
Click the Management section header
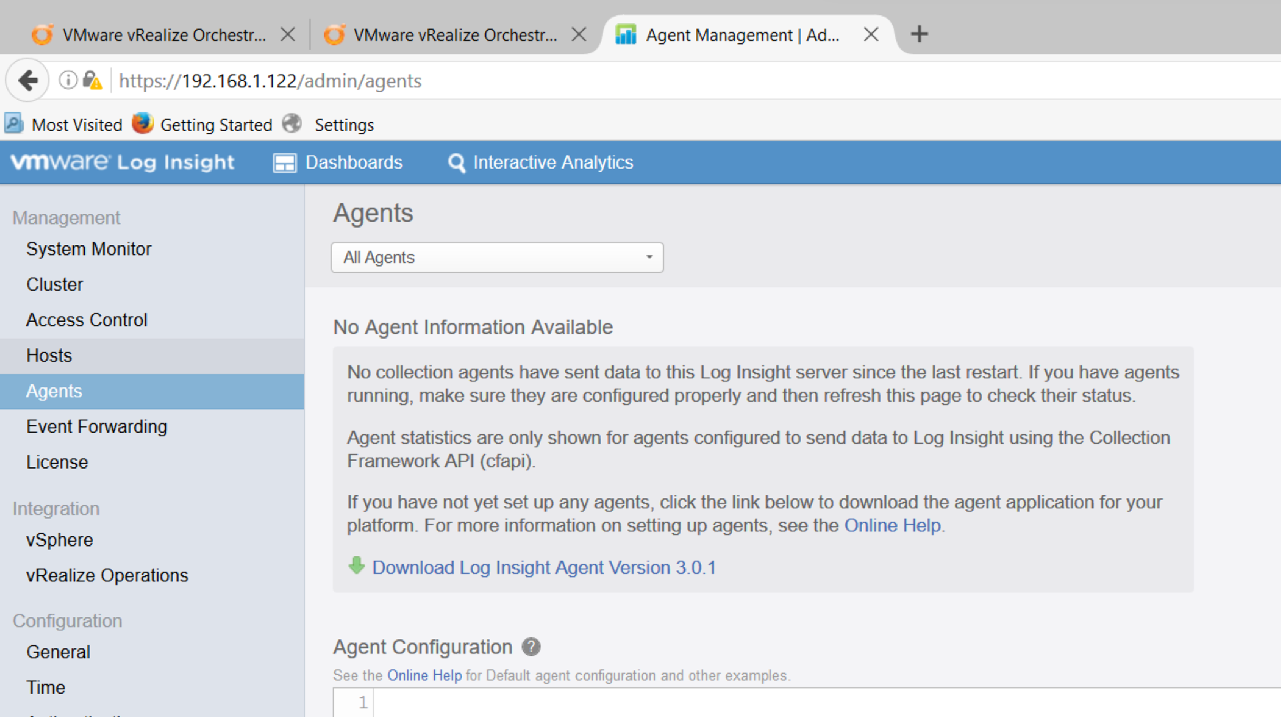[x=67, y=218]
